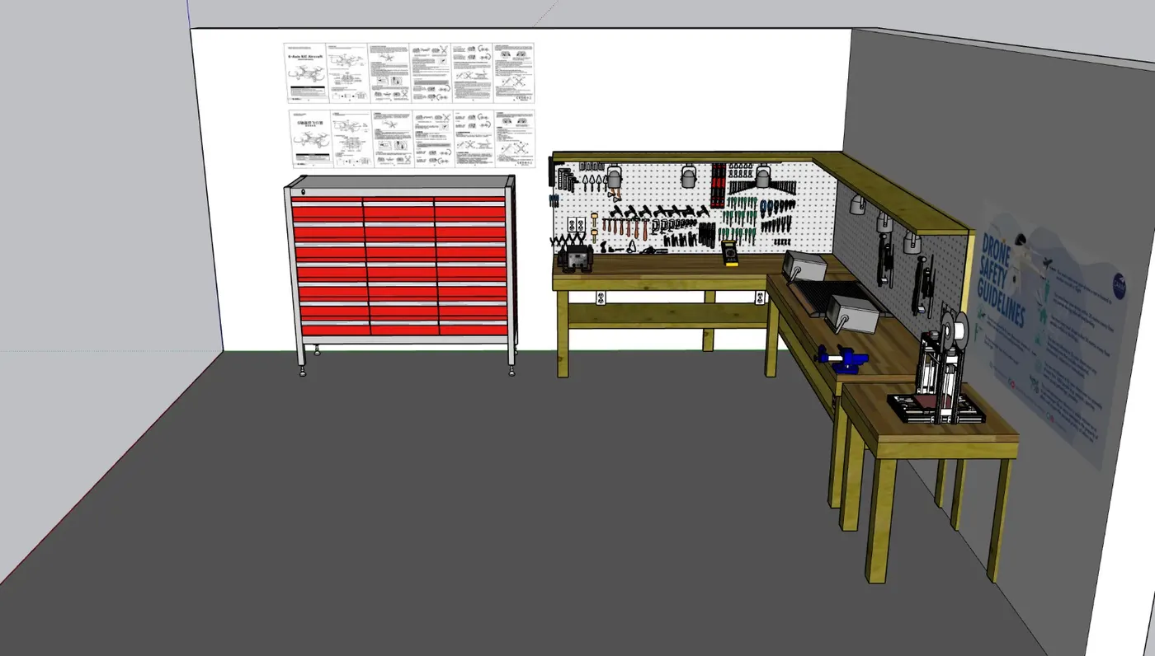Click the gray box nearest the blue vise
This screenshot has height=656, width=1155.
pos(851,312)
